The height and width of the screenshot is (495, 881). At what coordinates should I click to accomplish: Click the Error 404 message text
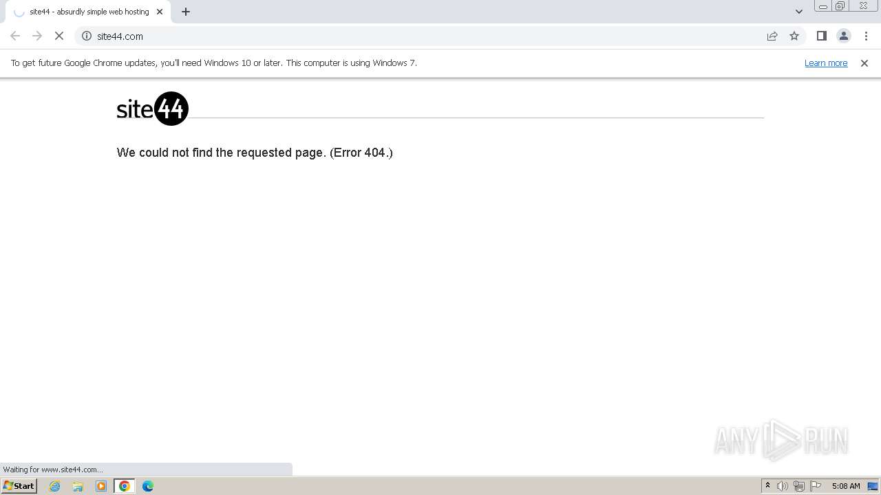(x=255, y=153)
